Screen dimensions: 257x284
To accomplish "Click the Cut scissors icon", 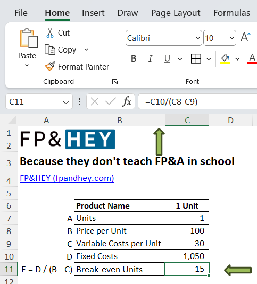I will click(50, 33).
